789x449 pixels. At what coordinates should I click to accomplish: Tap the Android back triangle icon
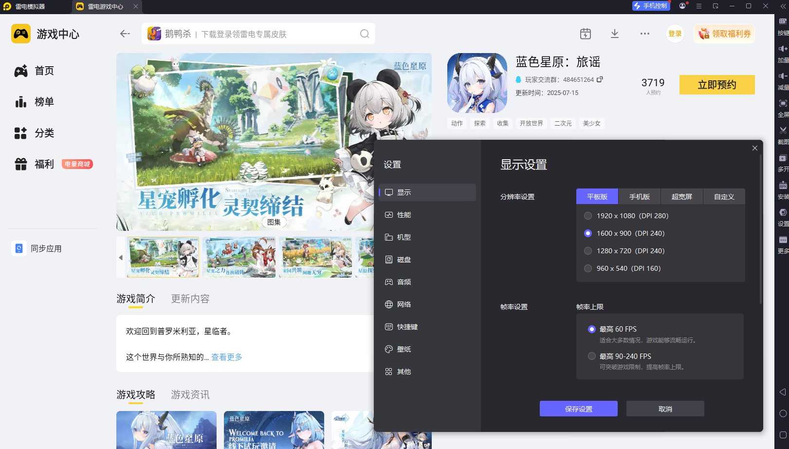tap(783, 392)
